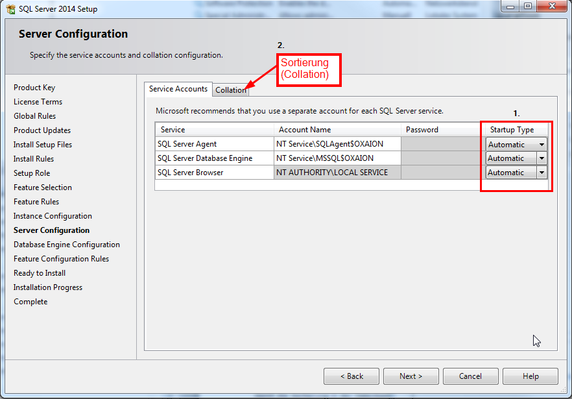Click the SQL Server Agent password field

[441, 144]
